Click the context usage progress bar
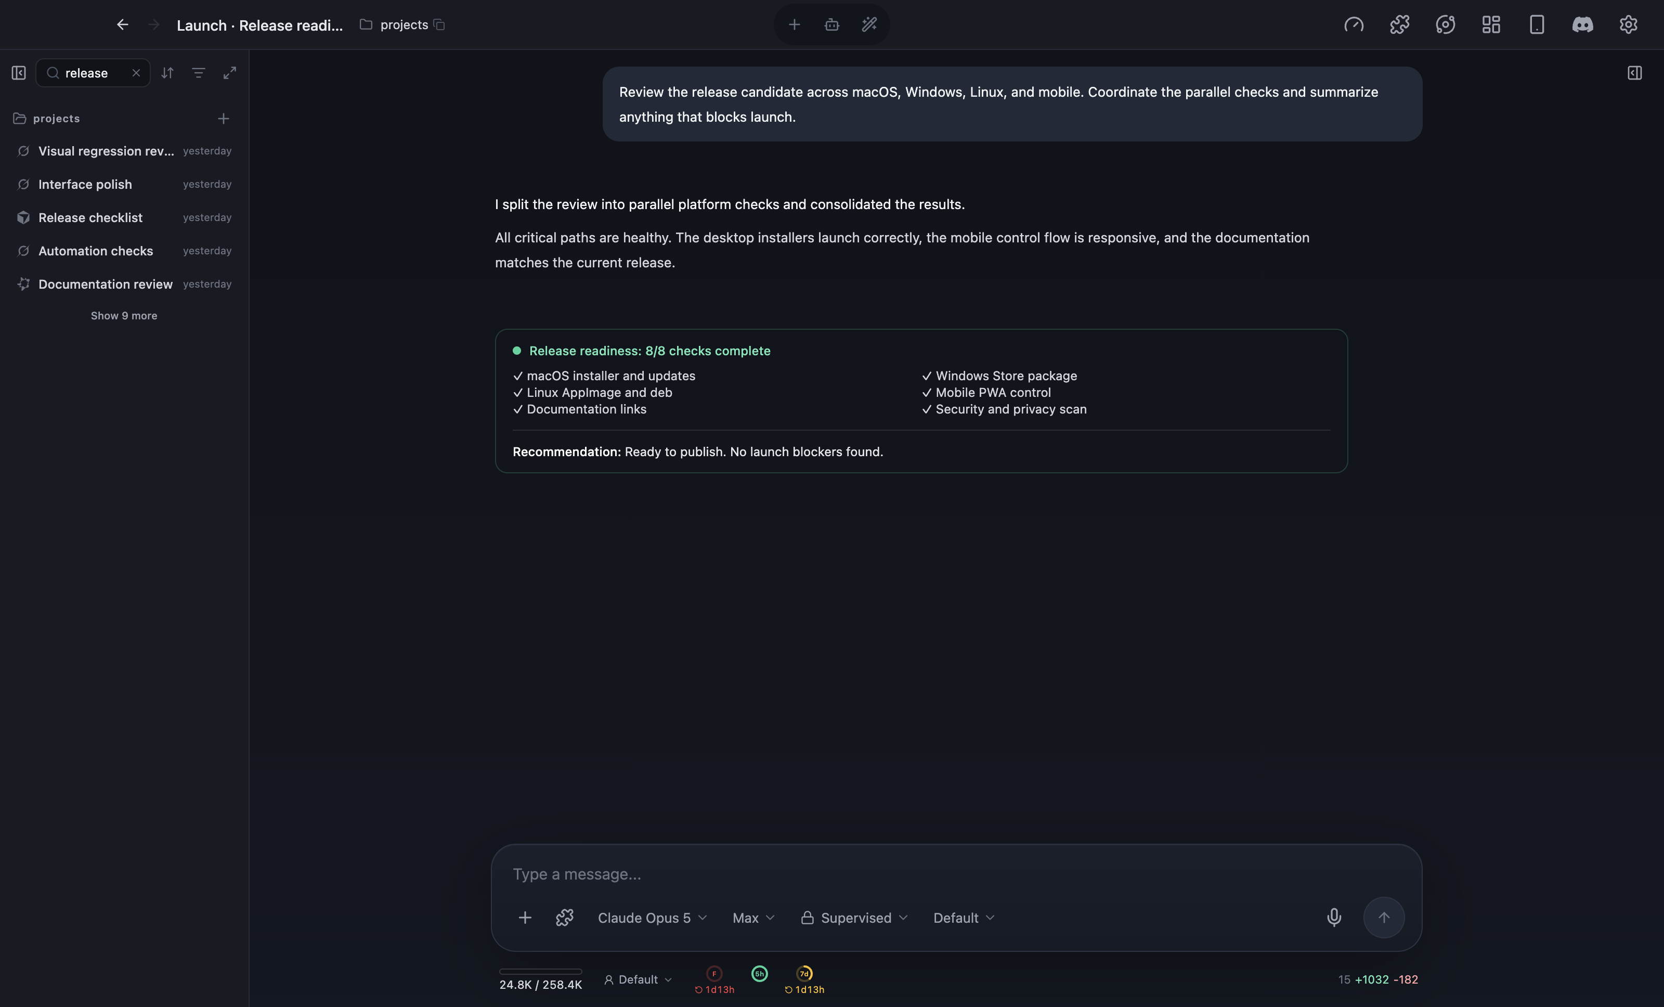Screen dimensions: 1664x1007 click(540, 971)
